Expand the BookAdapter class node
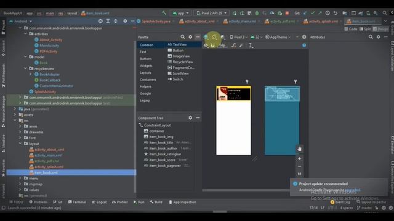This screenshot has width=394, height=221. [x=31, y=74]
